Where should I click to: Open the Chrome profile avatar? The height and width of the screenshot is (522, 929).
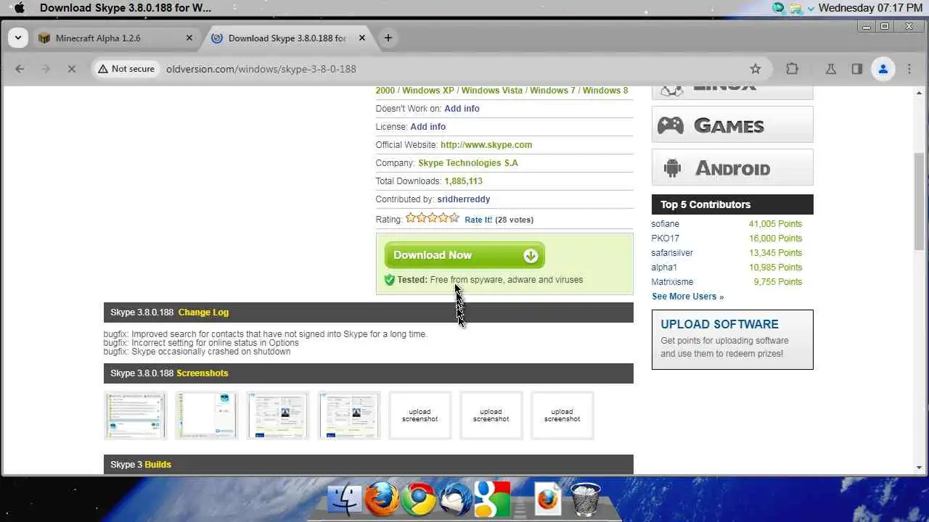point(883,69)
